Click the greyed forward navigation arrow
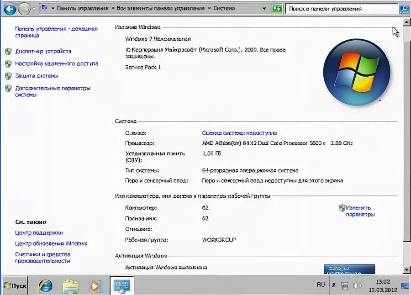 (24, 9)
